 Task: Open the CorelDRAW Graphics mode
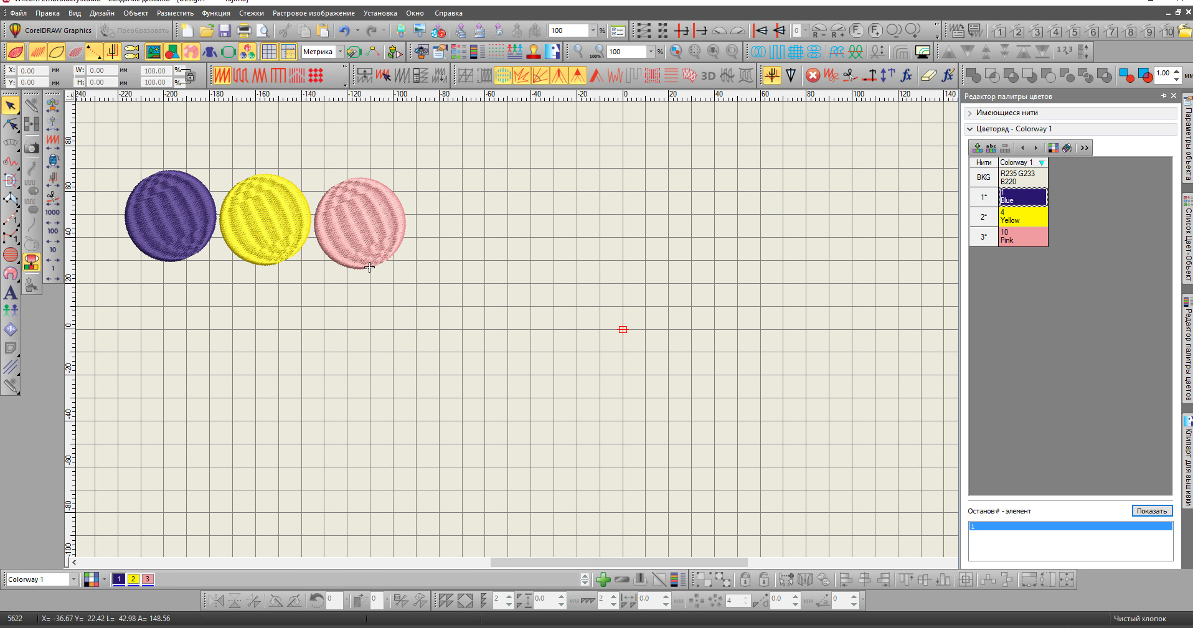click(x=51, y=30)
